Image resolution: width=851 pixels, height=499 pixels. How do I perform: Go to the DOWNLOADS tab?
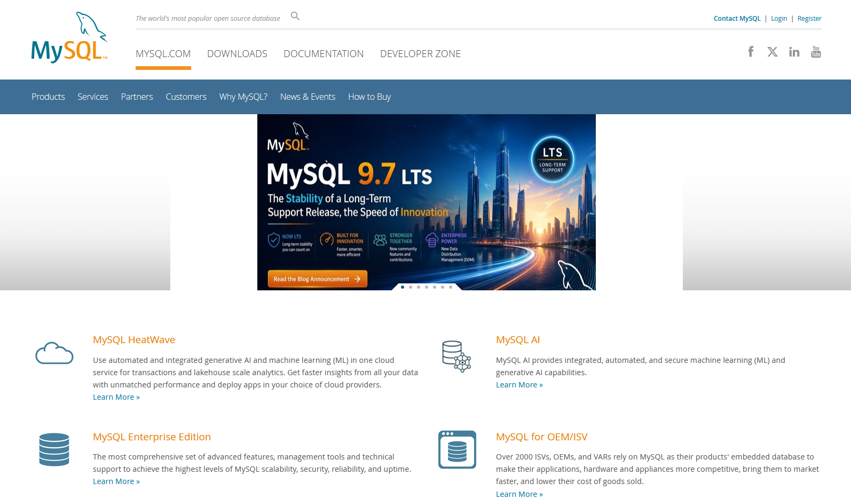point(237,54)
